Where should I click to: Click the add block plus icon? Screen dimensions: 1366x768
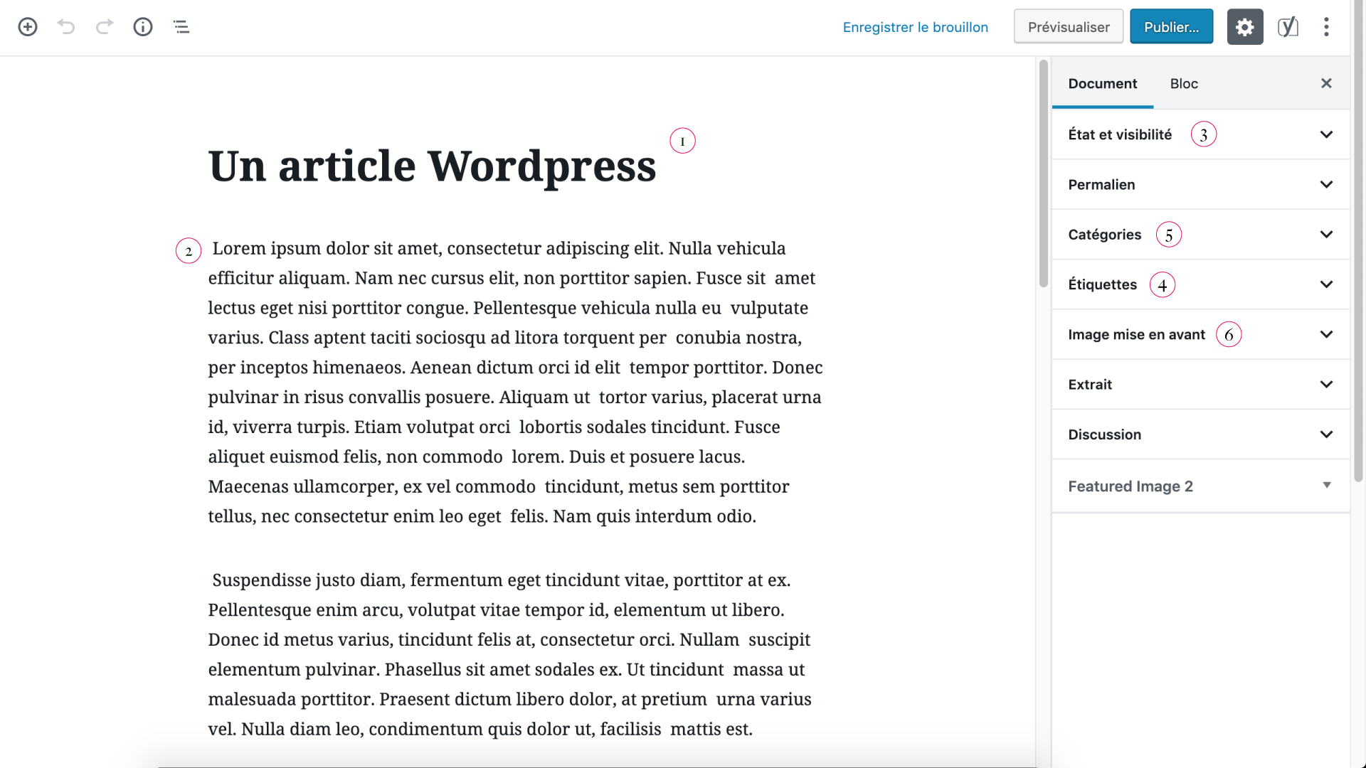click(x=28, y=27)
